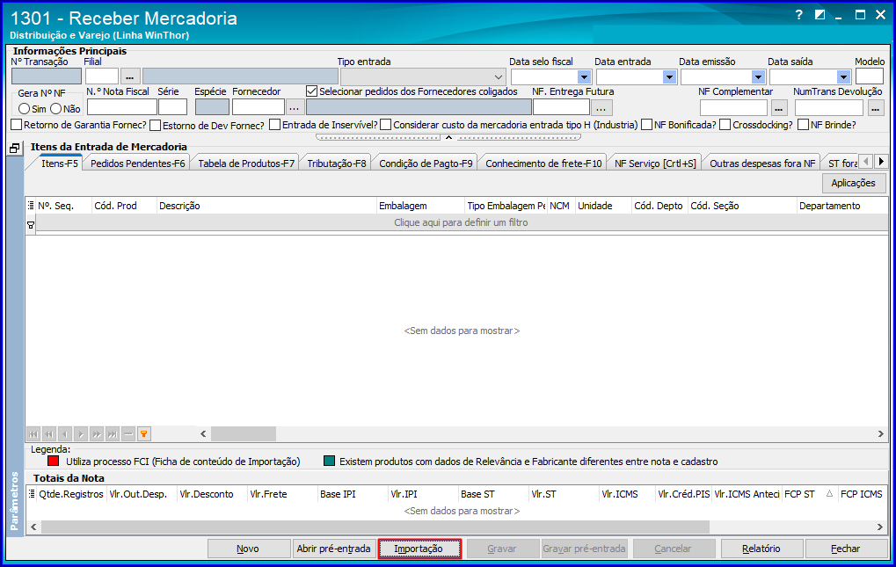896x567 pixels.
Task: Switch to the Condição de Pagto-F9 tab
Action: (x=426, y=164)
